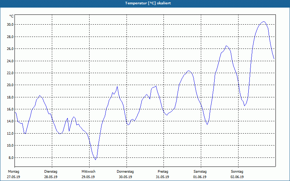
Task: Click the 12,0 y-axis label
Action: 10,133
